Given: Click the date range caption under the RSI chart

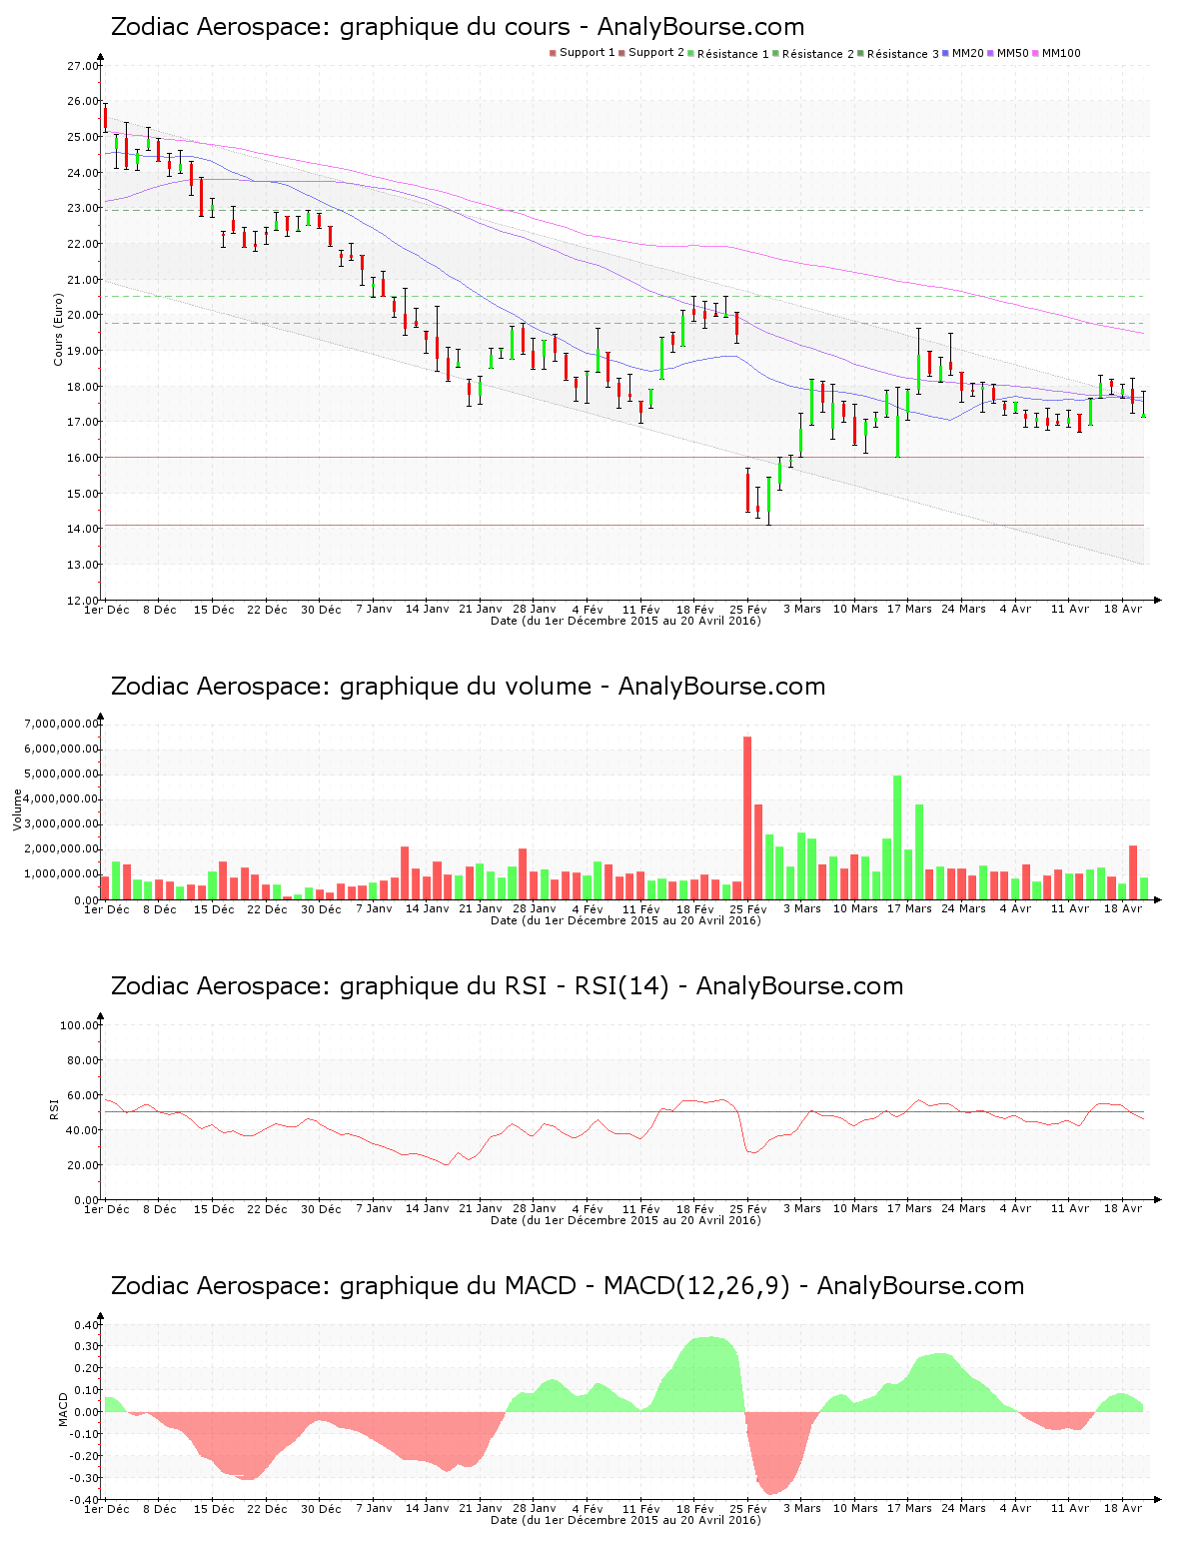Looking at the screenshot, I should coord(625,1220).
